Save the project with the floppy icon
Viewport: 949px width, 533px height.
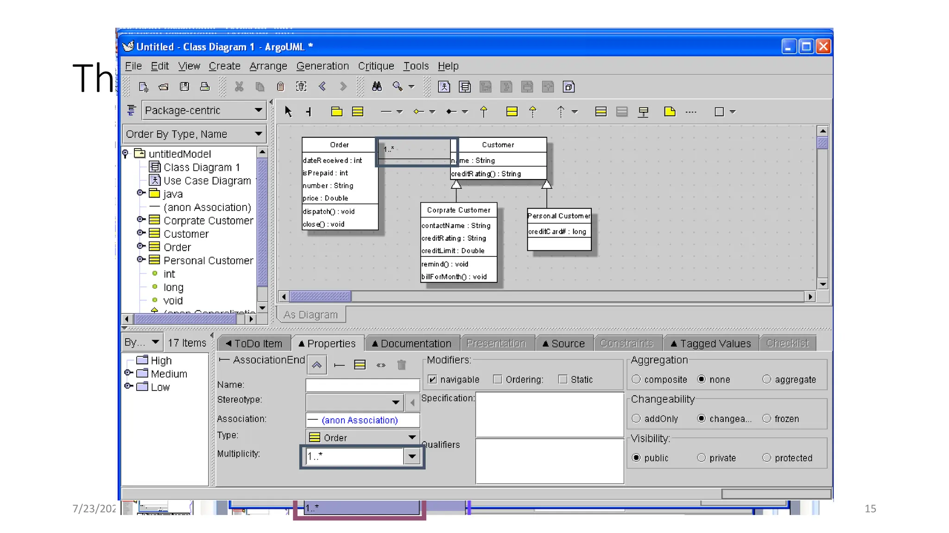[184, 87]
